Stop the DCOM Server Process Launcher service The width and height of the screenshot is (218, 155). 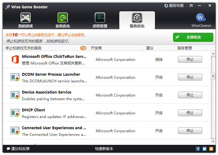pyautogui.click(x=190, y=77)
